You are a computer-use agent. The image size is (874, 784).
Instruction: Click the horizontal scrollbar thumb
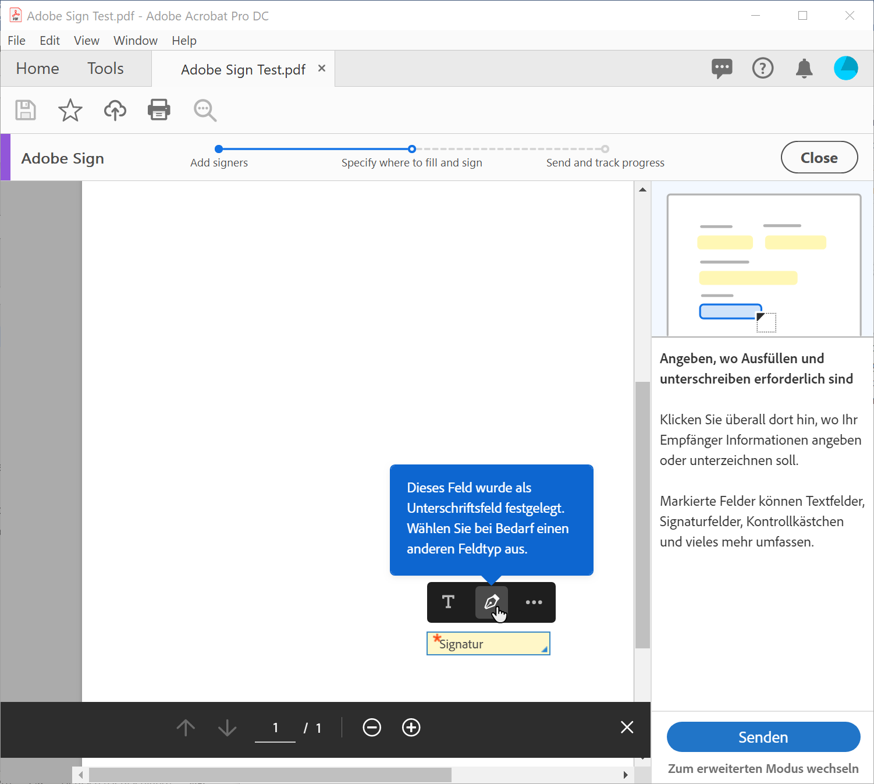click(x=270, y=775)
